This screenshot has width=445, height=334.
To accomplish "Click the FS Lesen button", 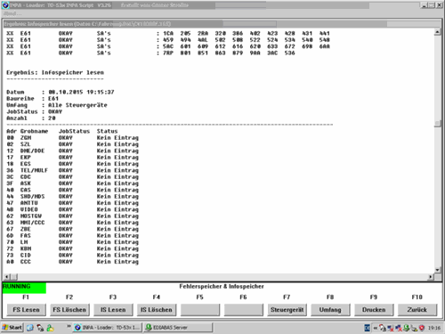I will (26, 310).
